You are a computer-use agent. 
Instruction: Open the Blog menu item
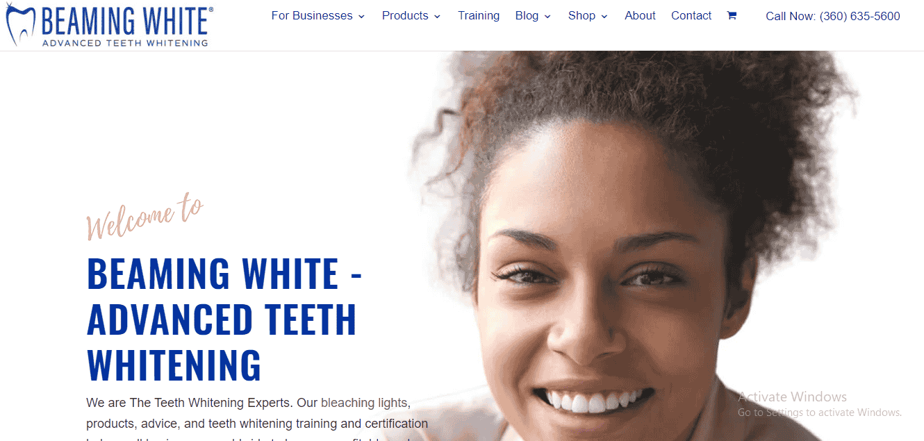(527, 15)
